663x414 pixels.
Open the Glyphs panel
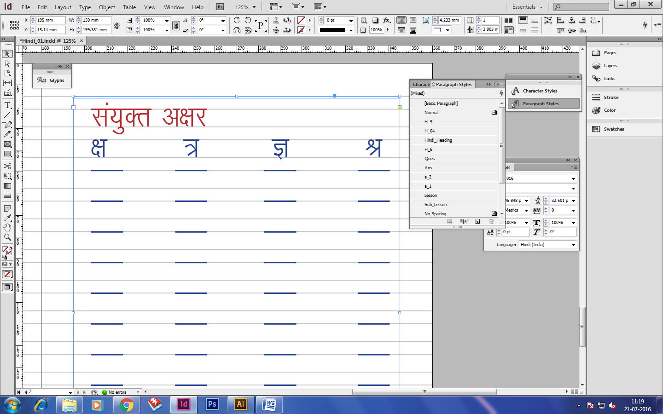point(52,80)
